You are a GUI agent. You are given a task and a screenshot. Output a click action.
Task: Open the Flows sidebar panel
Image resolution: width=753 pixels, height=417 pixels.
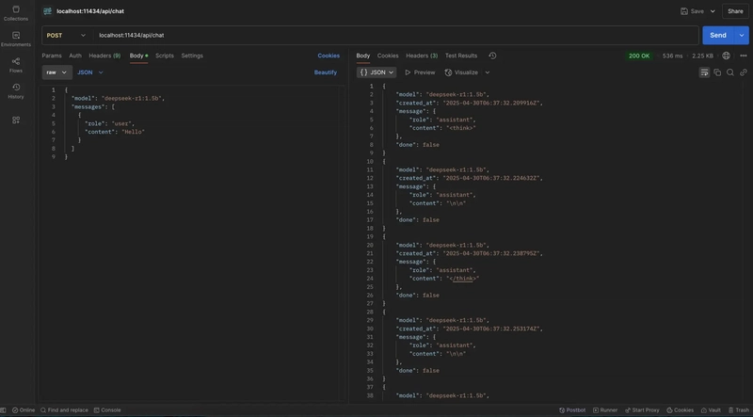coord(16,65)
